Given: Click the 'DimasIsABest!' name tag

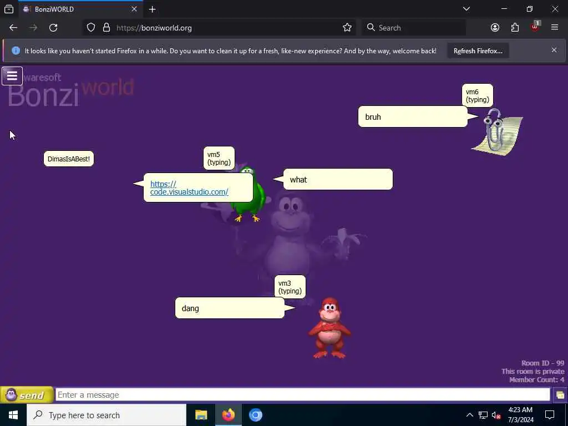Looking at the screenshot, I should [69, 159].
